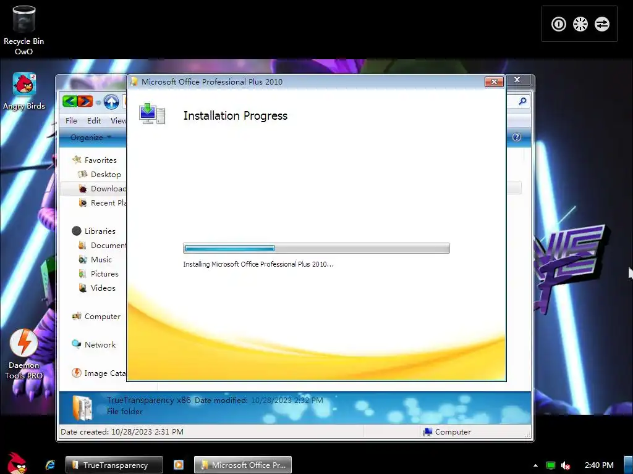The image size is (633, 474).
Task: Close the Office setup window
Action: click(x=494, y=82)
